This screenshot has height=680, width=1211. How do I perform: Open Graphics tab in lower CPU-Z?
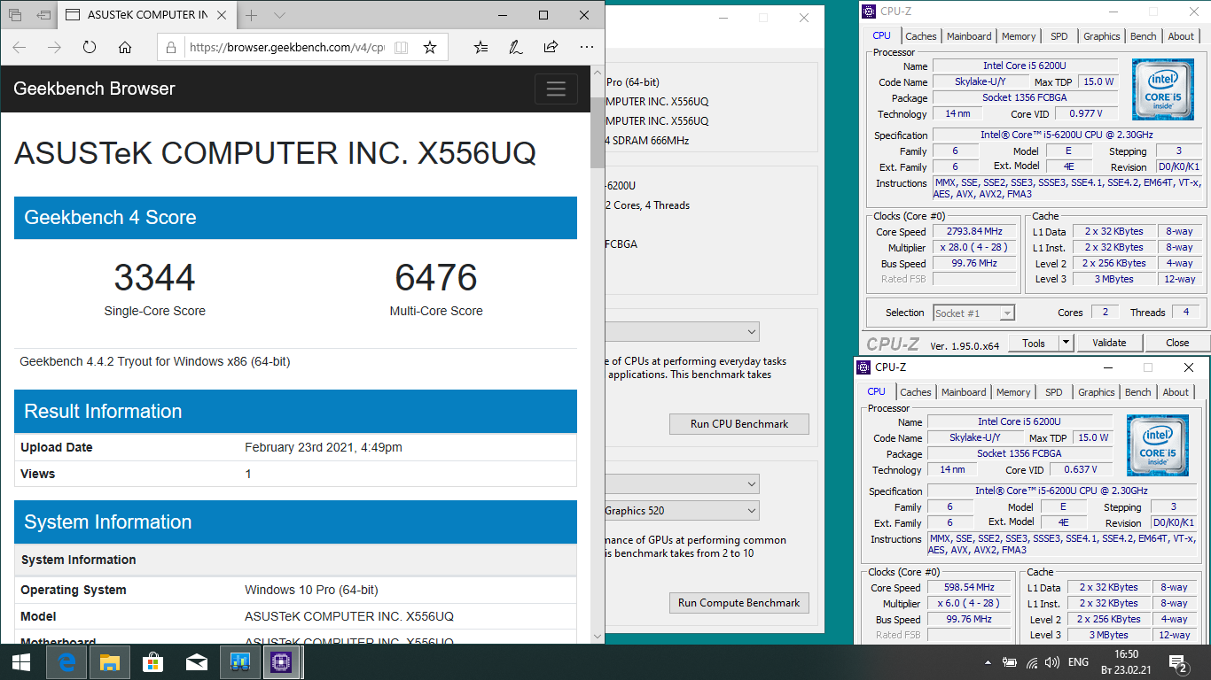coord(1097,392)
